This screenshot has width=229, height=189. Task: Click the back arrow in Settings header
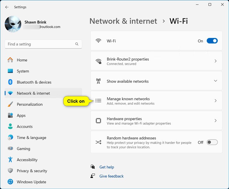(x=7, y=7)
